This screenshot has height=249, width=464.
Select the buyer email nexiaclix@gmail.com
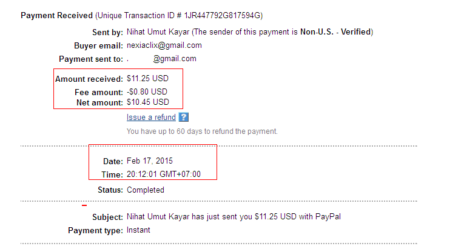coord(164,45)
